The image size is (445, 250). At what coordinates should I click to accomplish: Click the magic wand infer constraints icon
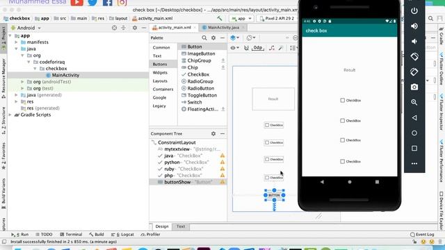click(x=281, y=48)
